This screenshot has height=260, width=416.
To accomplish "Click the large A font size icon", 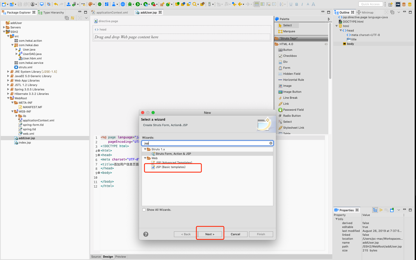I will pyautogui.click(x=313, y=4).
